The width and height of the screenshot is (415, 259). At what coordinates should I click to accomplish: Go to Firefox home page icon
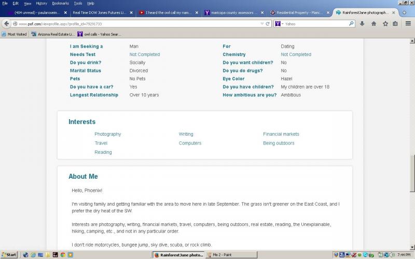(374, 23)
